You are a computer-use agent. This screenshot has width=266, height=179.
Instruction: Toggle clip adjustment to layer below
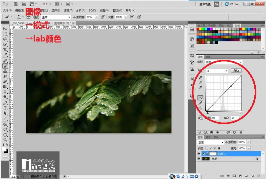pos(211,133)
